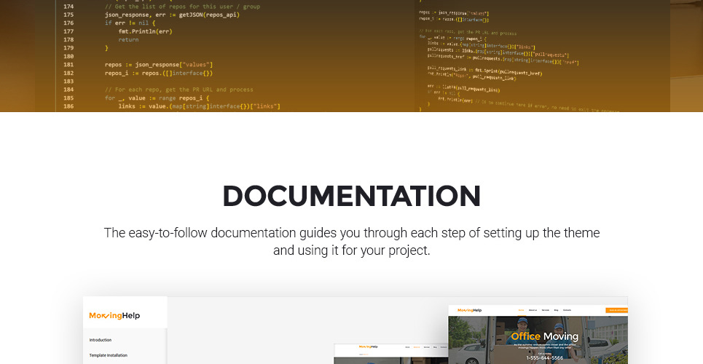Click the DOCUMENTATION heading
703x364 pixels.
(351, 197)
